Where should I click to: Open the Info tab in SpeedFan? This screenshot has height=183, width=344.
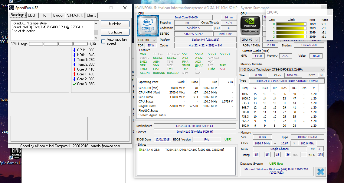coord(44,15)
